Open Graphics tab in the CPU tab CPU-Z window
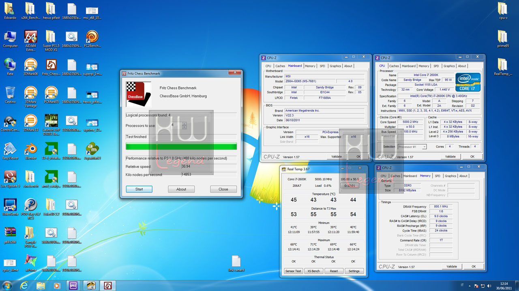 449,66
